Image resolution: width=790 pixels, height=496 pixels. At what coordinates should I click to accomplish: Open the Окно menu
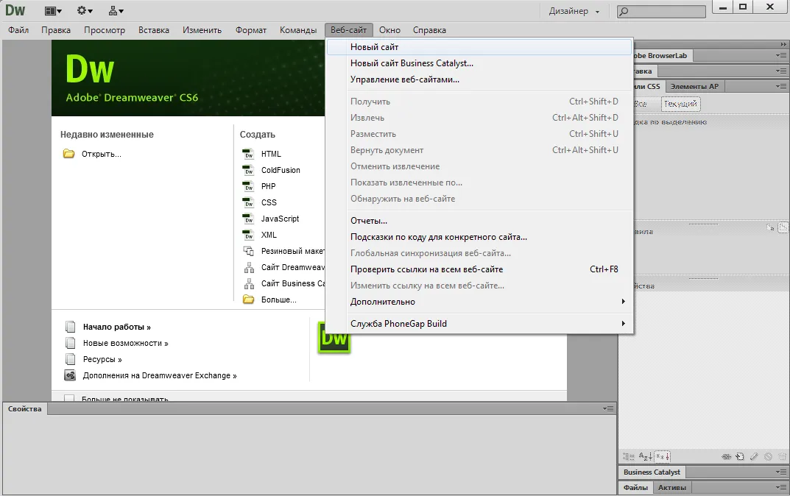point(389,30)
